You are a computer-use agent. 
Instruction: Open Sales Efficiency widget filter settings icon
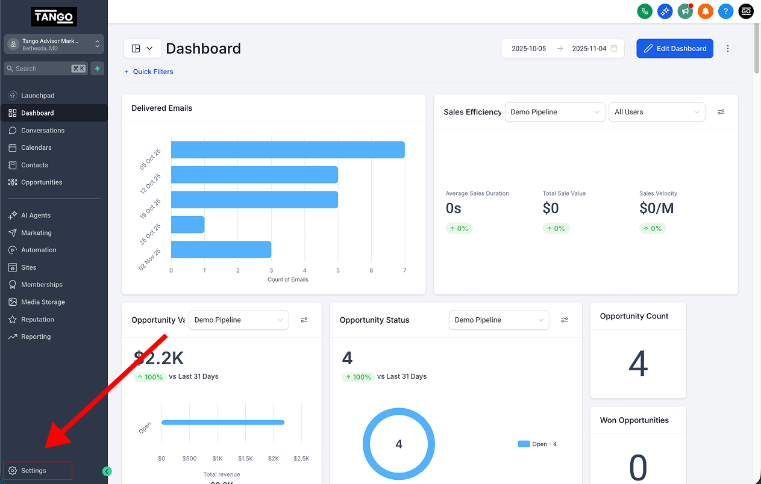[721, 112]
